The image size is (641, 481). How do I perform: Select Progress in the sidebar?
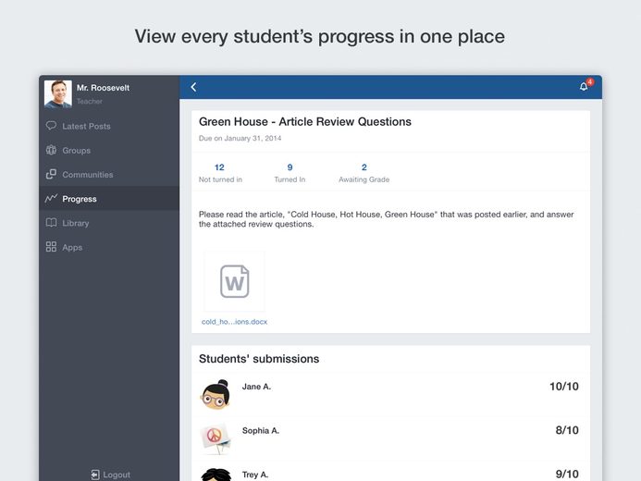click(x=109, y=199)
